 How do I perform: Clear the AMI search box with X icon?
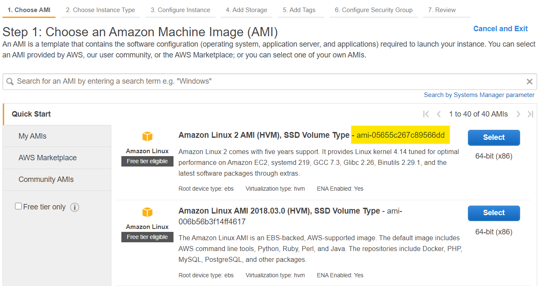pyautogui.click(x=529, y=82)
